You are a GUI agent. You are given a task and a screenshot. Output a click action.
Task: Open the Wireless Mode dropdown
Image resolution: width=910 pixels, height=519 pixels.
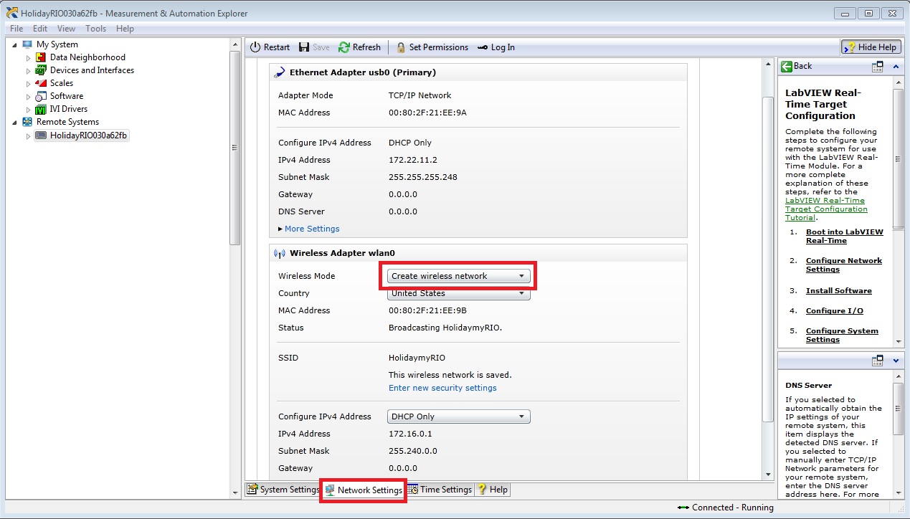pos(458,276)
